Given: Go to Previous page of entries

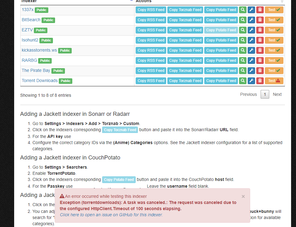Looking at the screenshot, I should pyautogui.click(x=248, y=94).
